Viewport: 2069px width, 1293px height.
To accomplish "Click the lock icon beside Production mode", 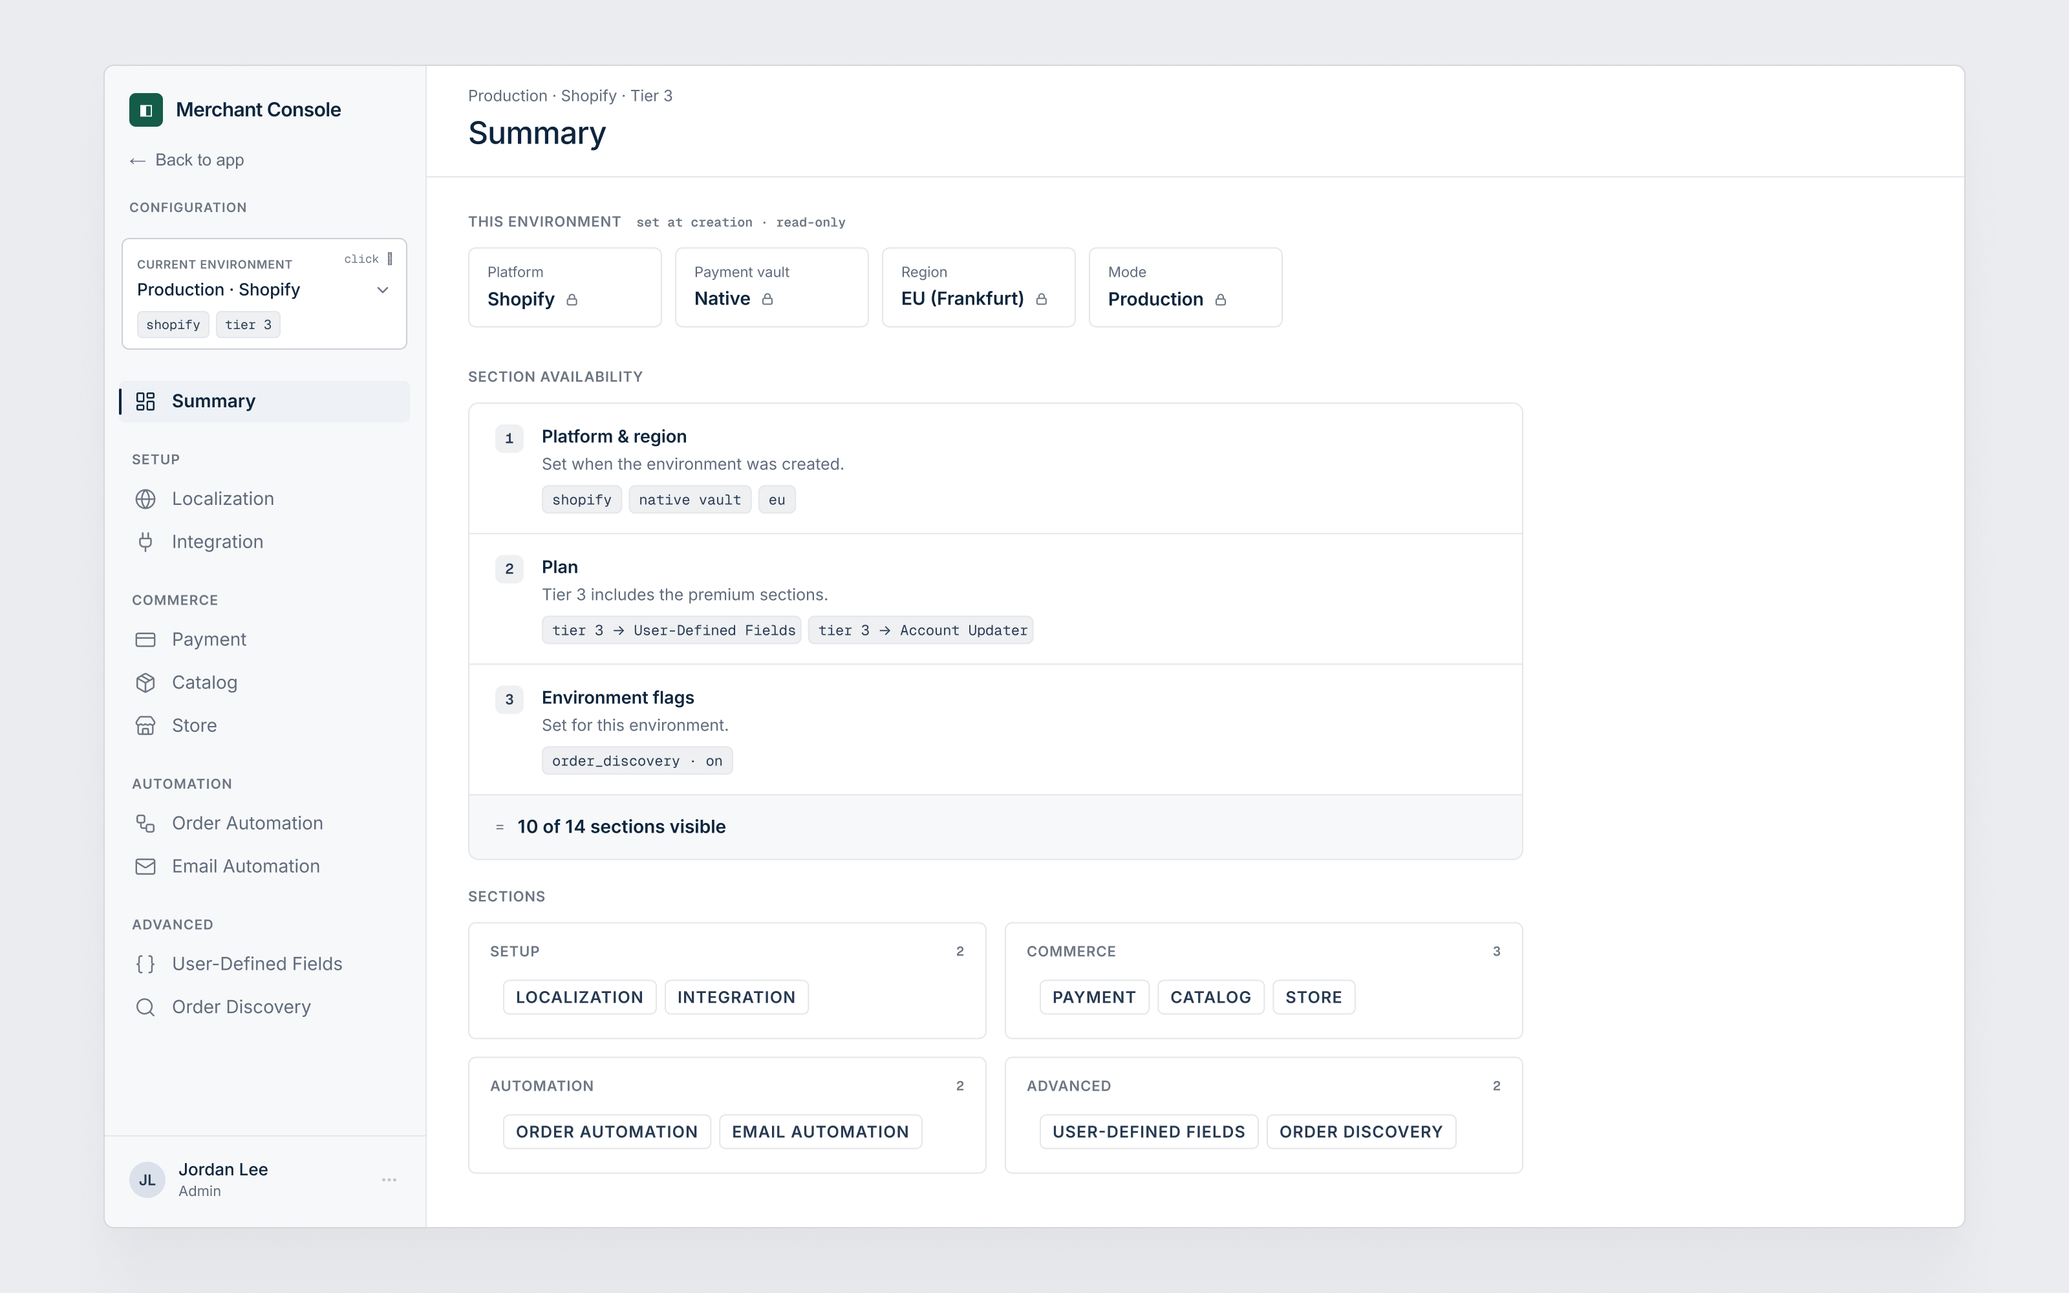I will [1221, 299].
